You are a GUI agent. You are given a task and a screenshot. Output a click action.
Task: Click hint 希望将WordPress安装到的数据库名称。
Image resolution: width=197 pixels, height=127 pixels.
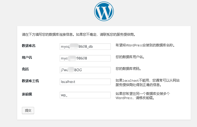pyautogui.click(x=145, y=45)
